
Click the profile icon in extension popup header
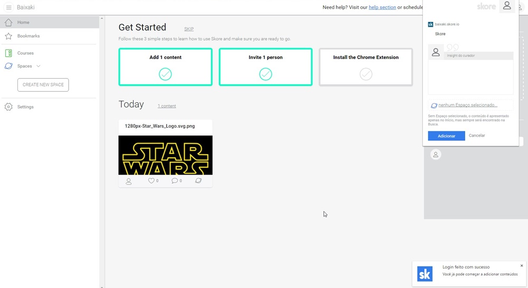[x=507, y=6]
